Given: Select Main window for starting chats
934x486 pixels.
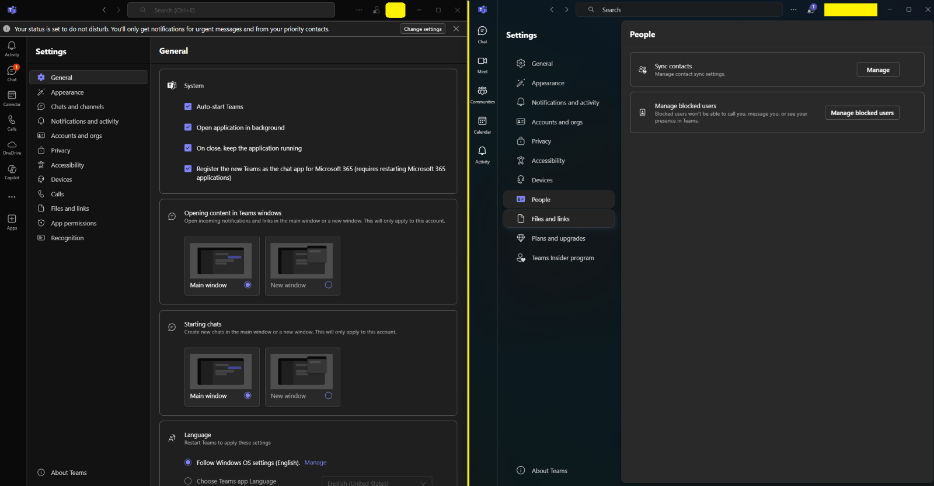Looking at the screenshot, I should point(248,395).
